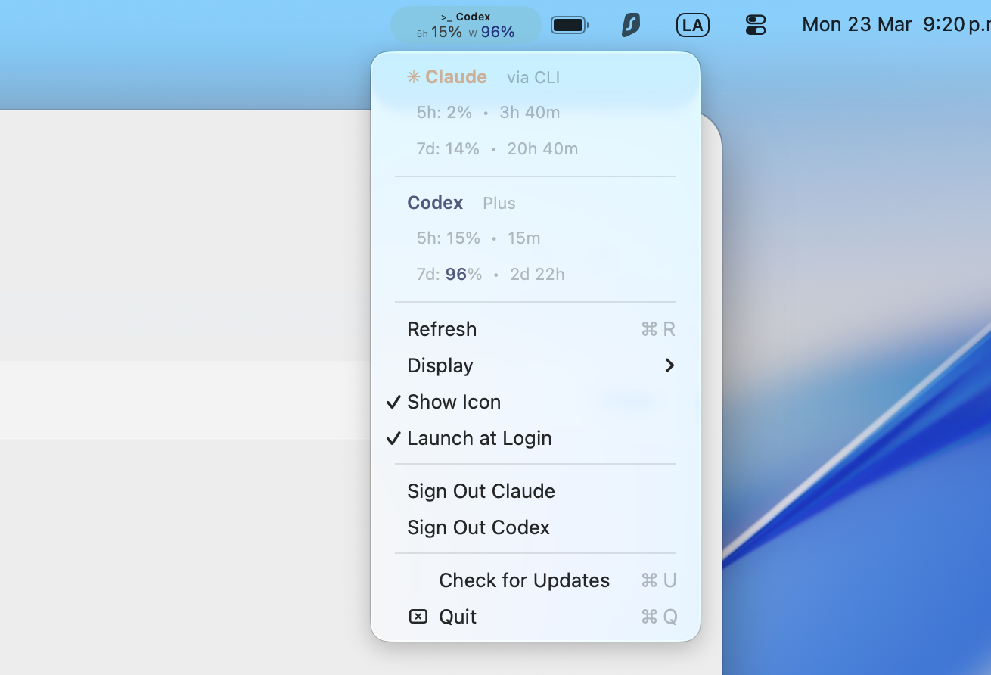Click the Quit item's x-box icon

pos(418,617)
